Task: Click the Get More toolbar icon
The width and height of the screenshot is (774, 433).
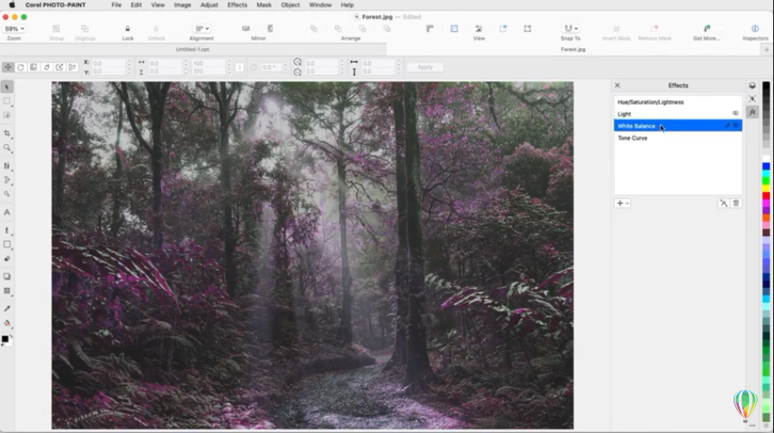Action: pos(706,28)
